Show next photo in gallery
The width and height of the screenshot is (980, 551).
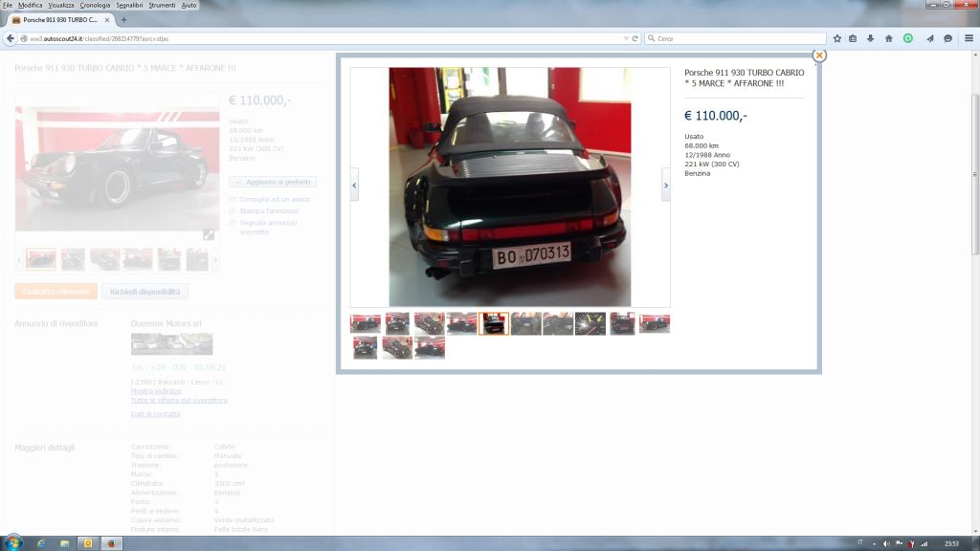(666, 185)
